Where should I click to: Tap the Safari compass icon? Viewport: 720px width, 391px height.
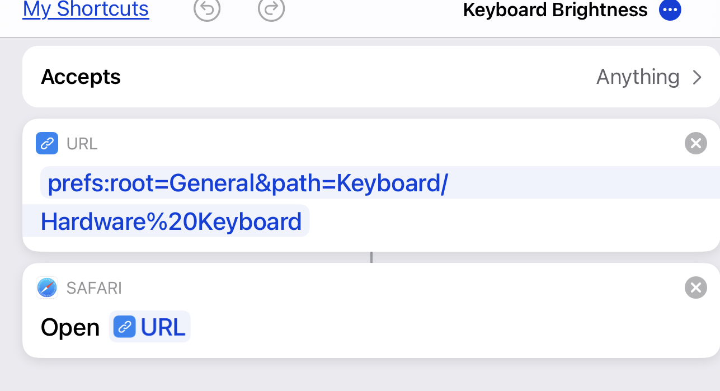point(47,288)
